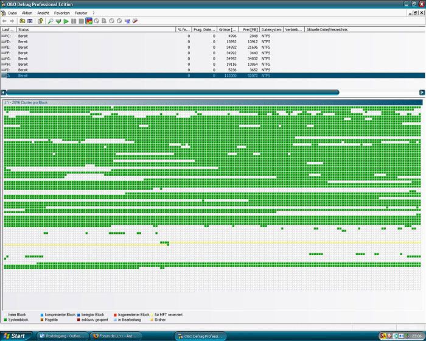This screenshot has width=426, height=341.
Task: Click the highlighted J: drive row
Action: point(213,76)
